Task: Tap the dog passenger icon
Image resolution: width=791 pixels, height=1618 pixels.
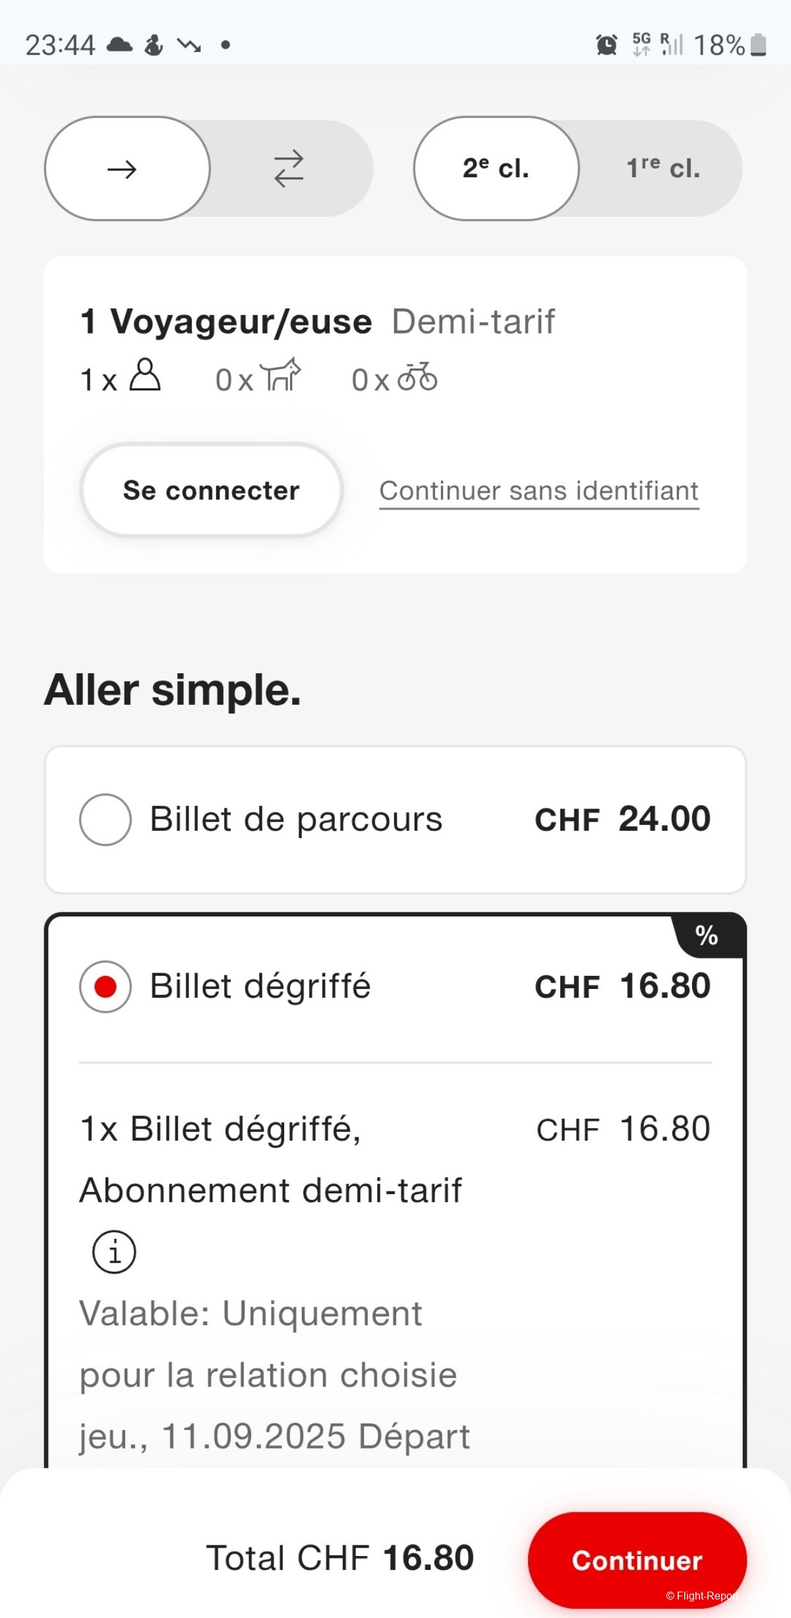Action: coord(280,376)
